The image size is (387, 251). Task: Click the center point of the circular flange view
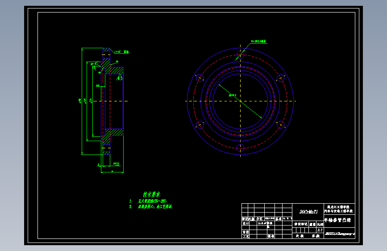pyautogui.click(x=241, y=101)
